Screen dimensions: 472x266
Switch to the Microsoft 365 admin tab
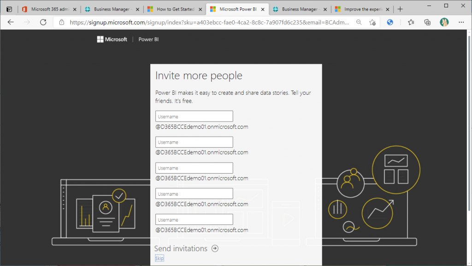pos(50,9)
